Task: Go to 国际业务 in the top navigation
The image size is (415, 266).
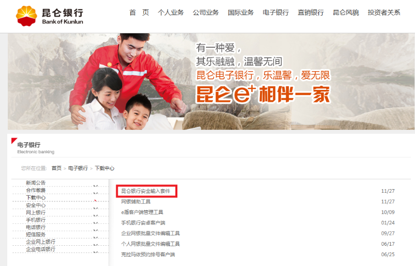Action: pyautogui.click(x=241, y=12)
